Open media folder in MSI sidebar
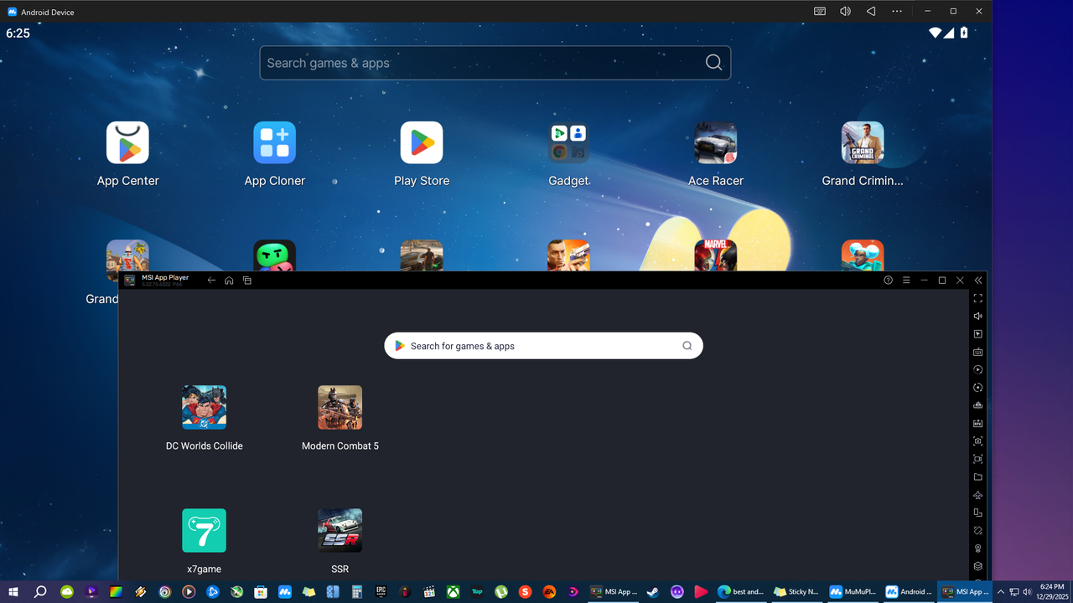 tap(978, 477)
